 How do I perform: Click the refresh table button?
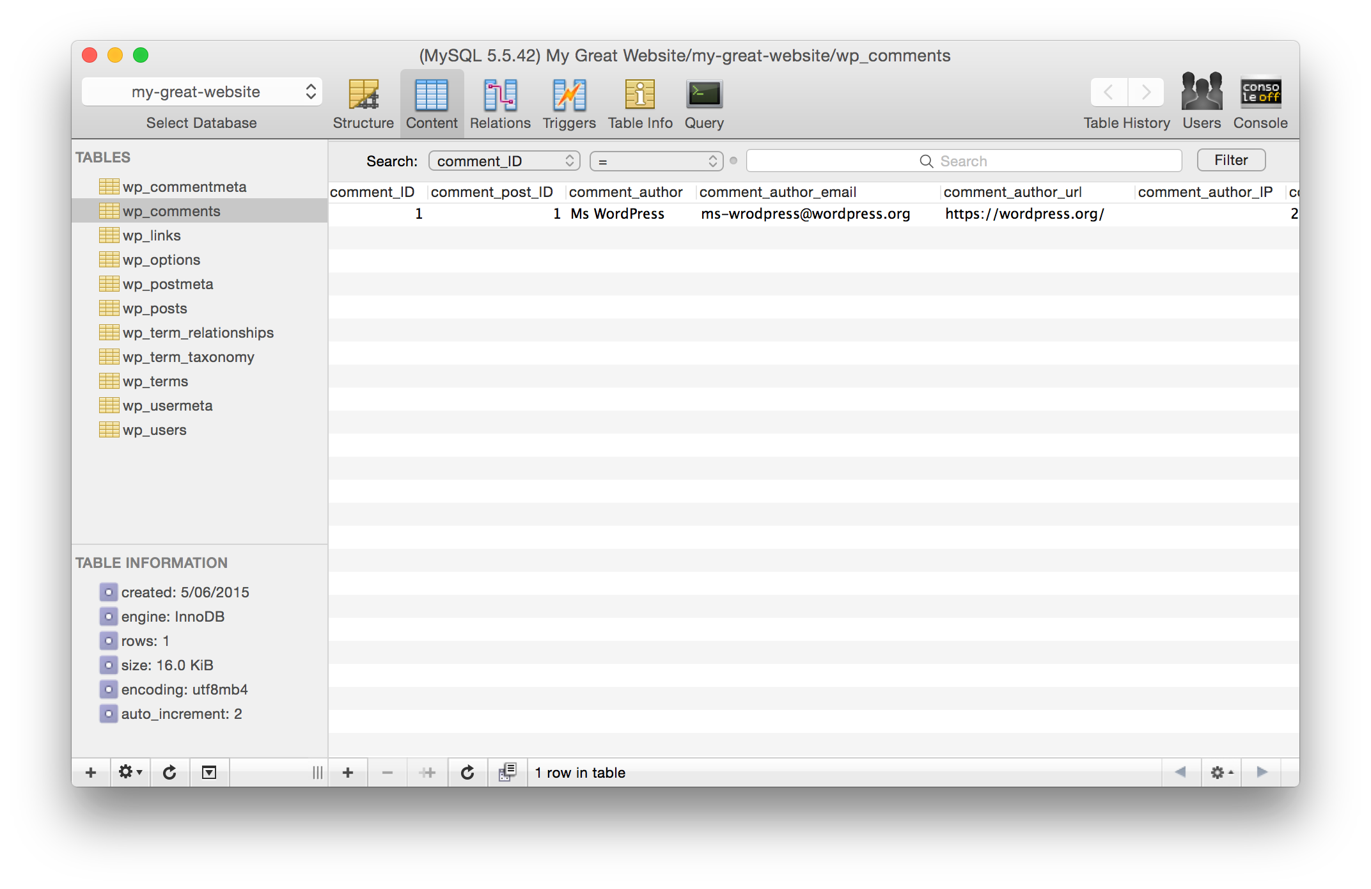[467, 772]
